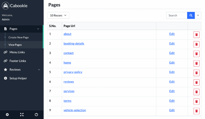
Task: Delete the terms page via trash icon
Action: (196, 101)
